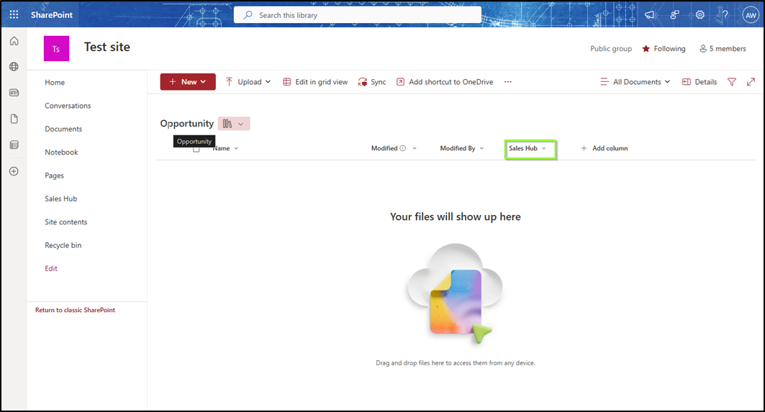Toggle the select-all files checkbox

pyautogui.click(x=196, y=149)
